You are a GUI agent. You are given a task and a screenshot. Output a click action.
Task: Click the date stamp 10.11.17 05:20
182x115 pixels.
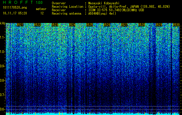(x=15, y=13)
